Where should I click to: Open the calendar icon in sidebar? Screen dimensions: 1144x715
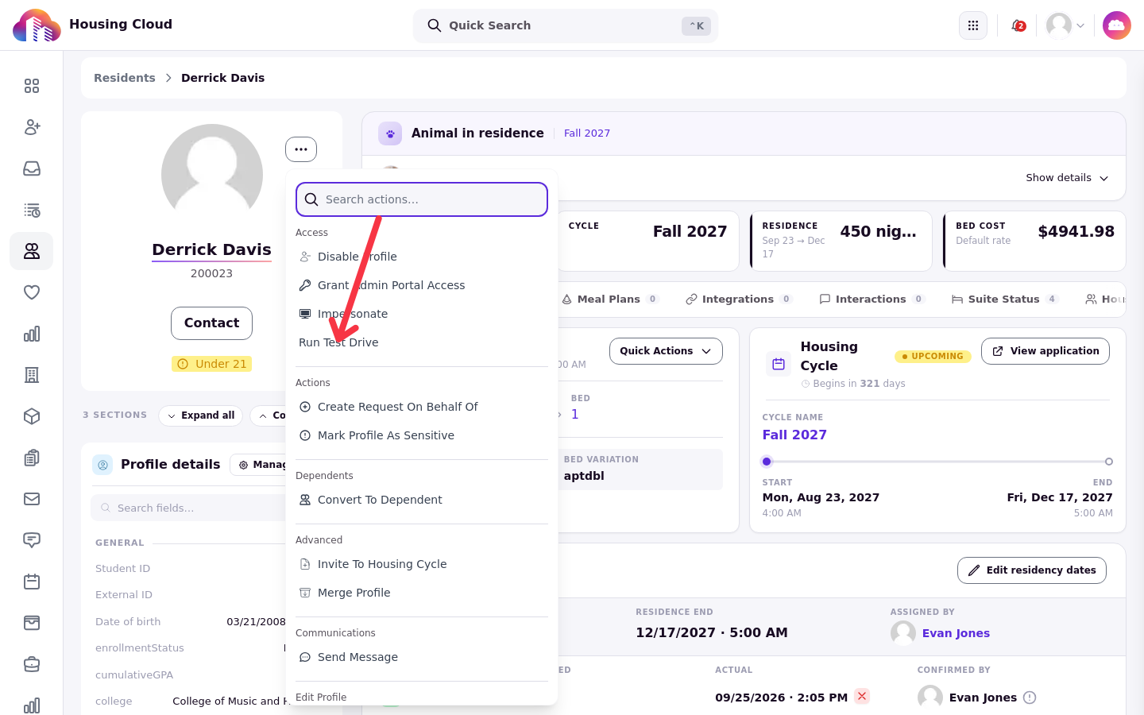pos(32,582)
